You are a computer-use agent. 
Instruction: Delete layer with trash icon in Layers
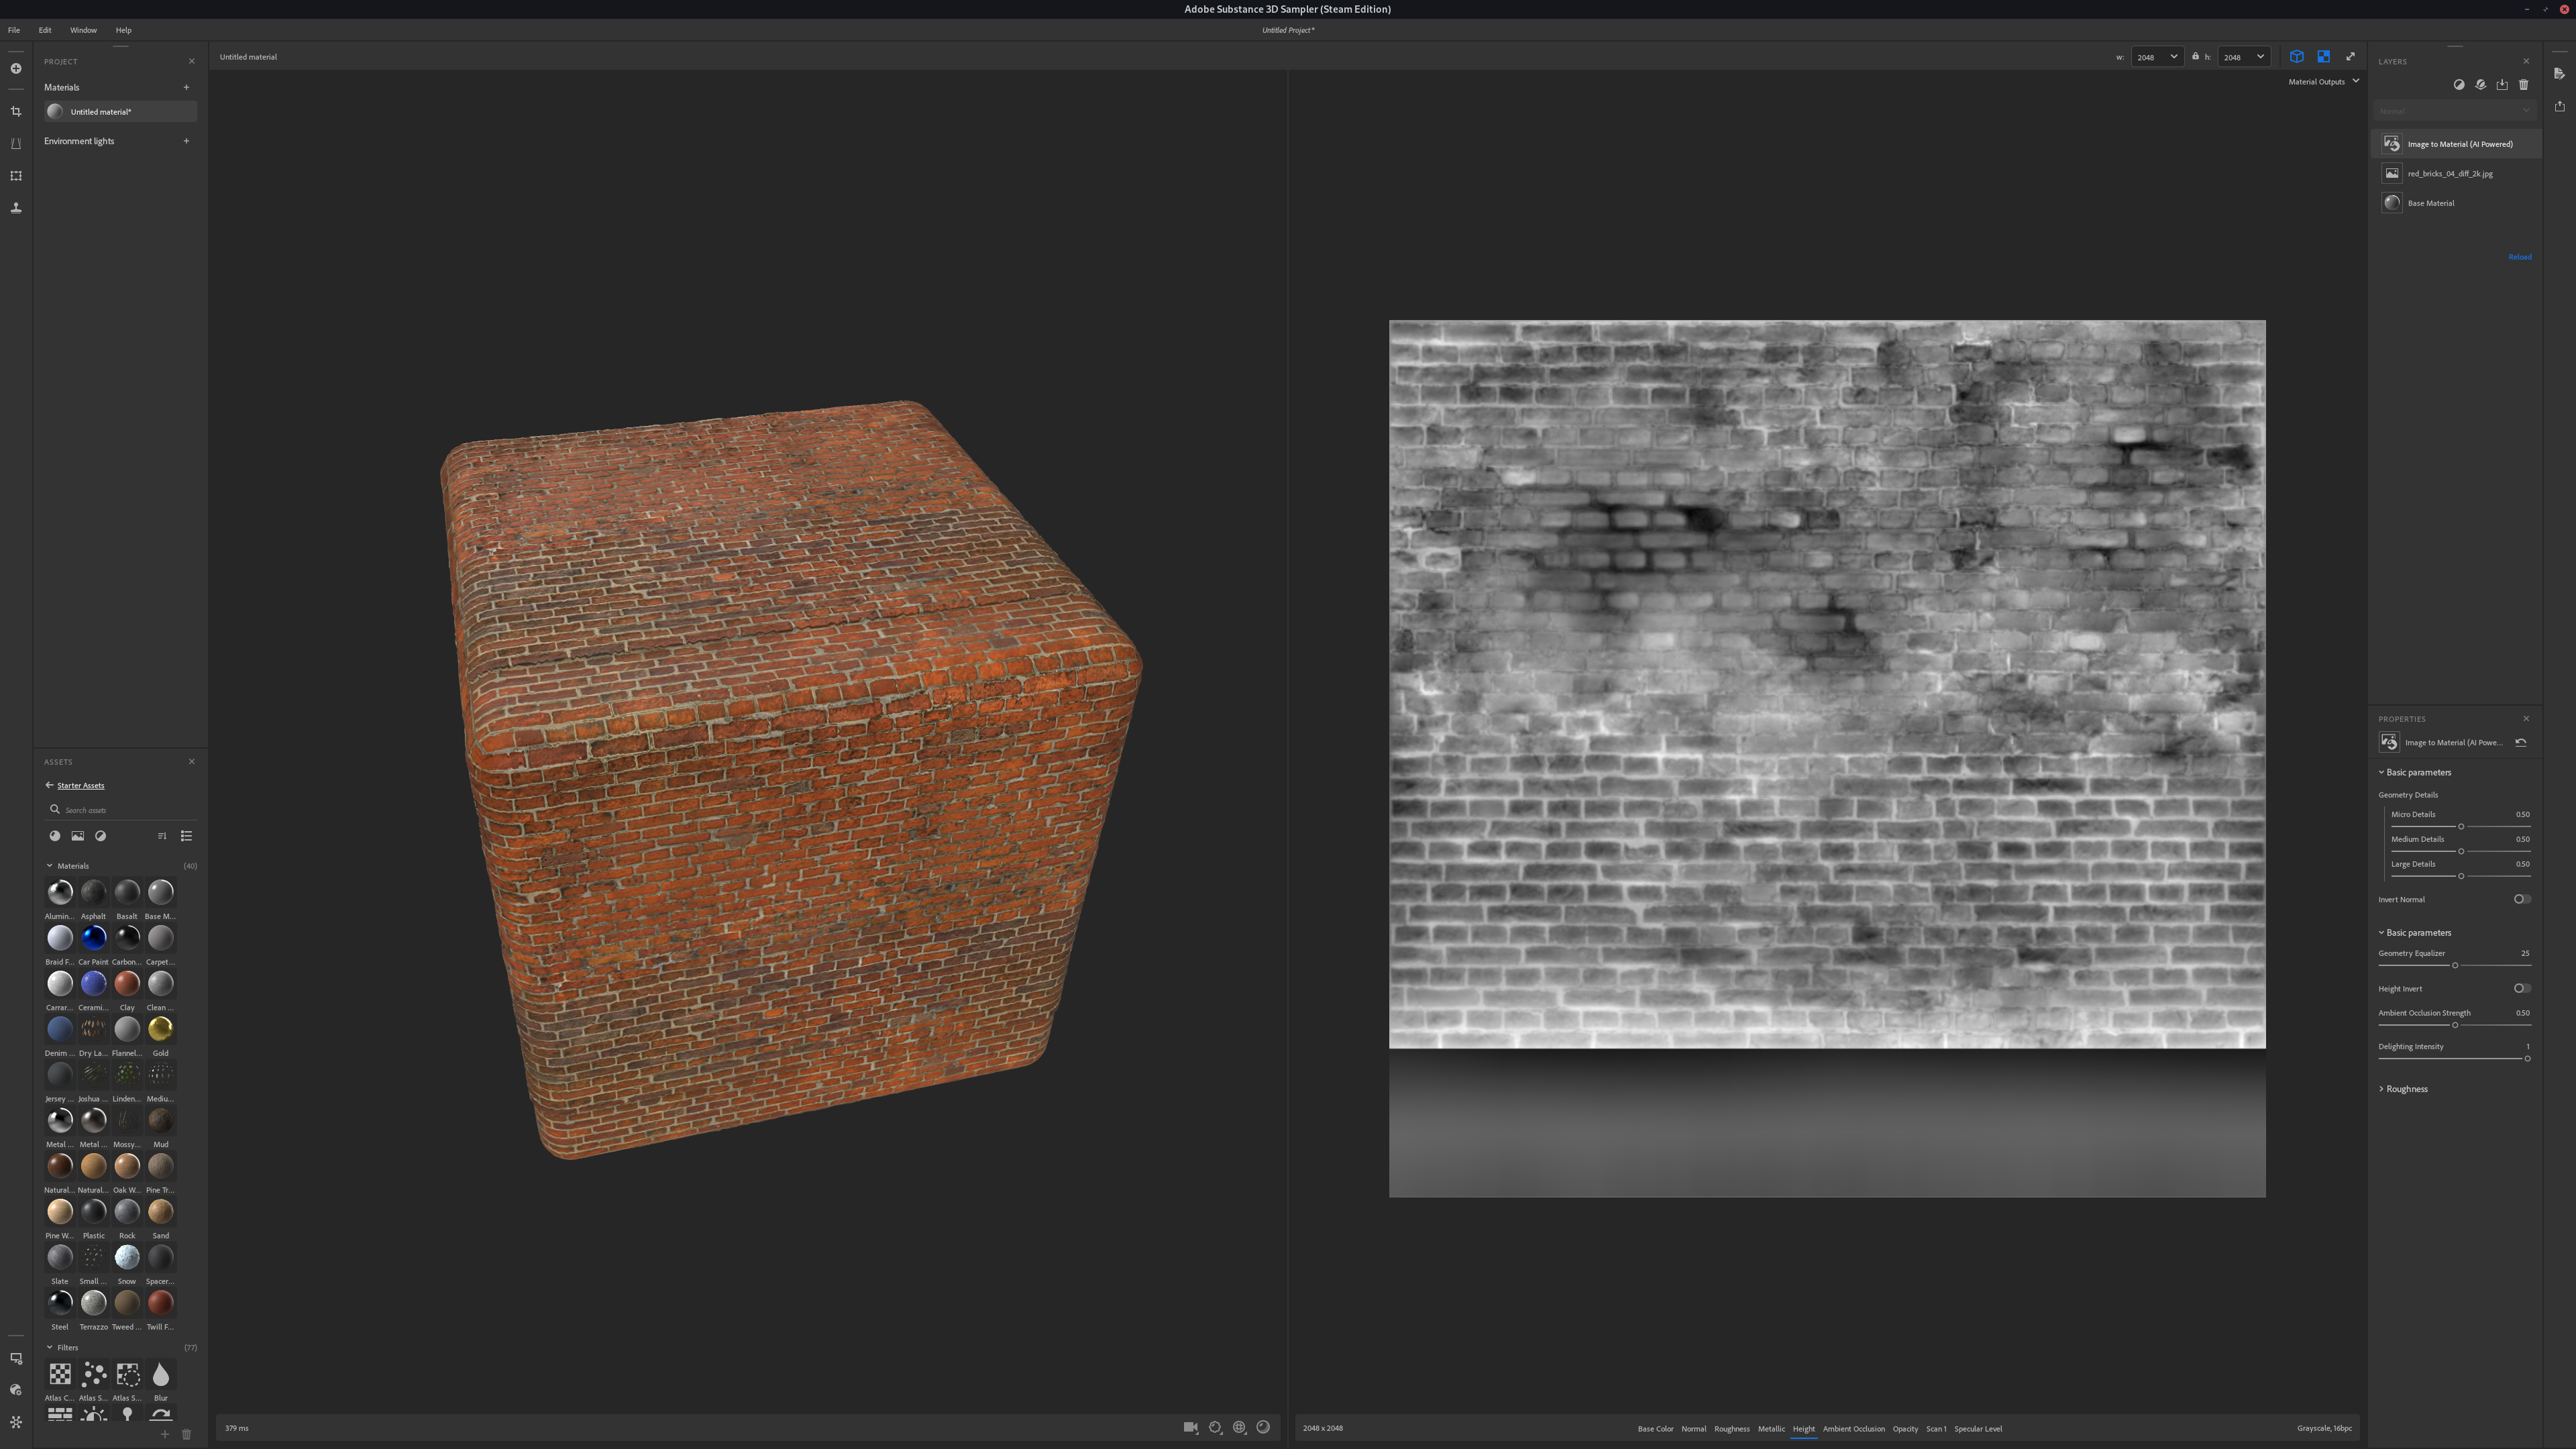coord(2523,85)
